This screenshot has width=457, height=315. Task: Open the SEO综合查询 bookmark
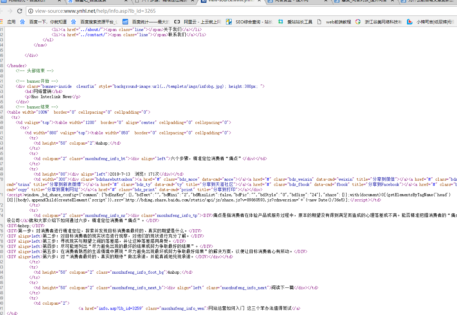pos(250,22)
